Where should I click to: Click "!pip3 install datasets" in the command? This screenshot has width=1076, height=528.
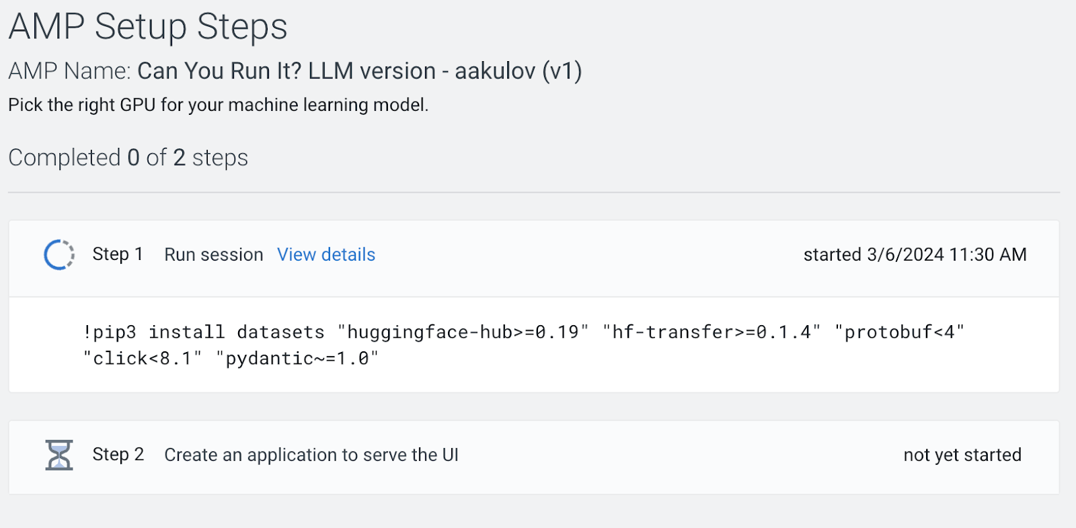(x=204, y=332)
